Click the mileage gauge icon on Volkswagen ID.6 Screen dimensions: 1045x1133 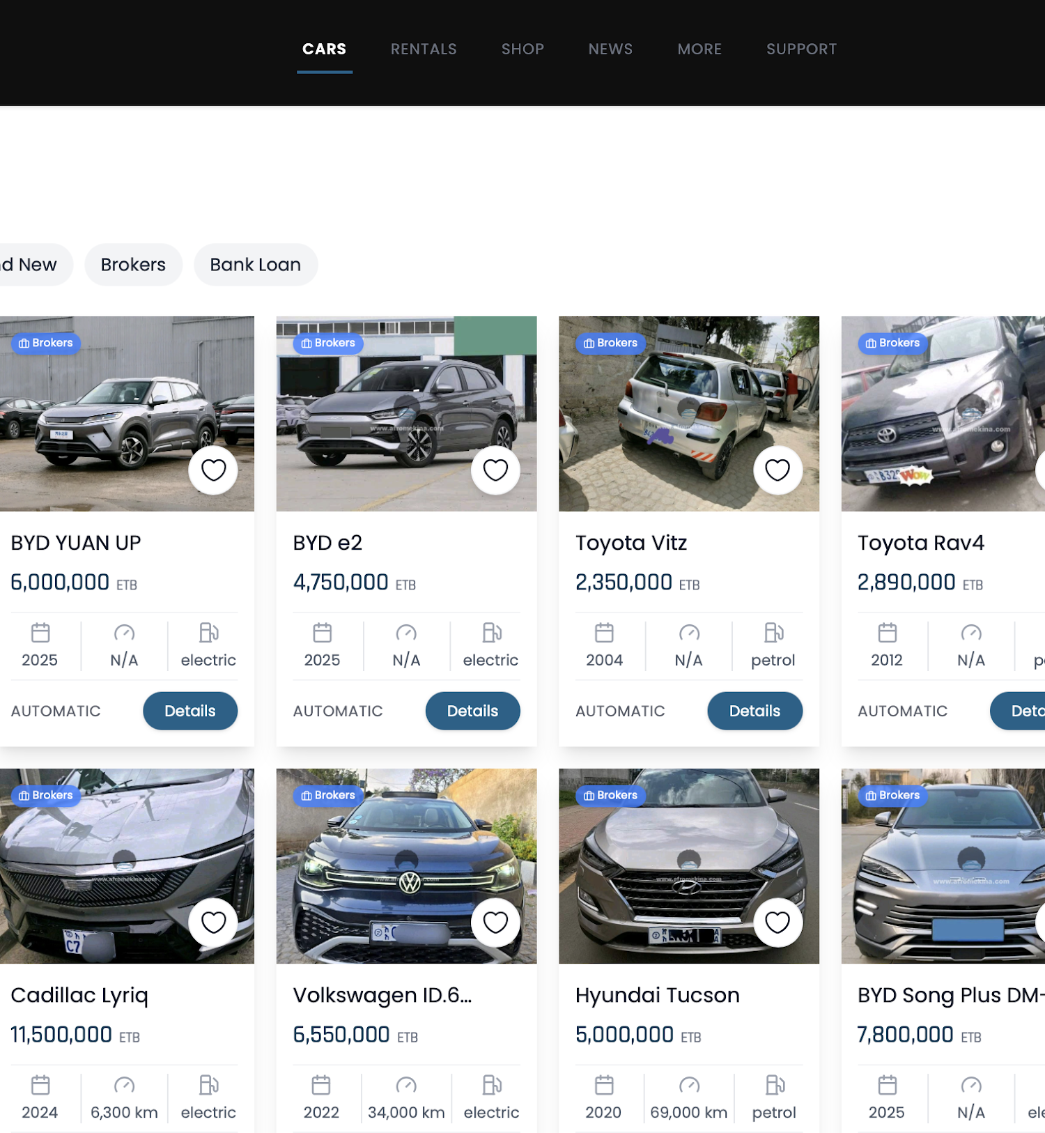point(406,1085)
